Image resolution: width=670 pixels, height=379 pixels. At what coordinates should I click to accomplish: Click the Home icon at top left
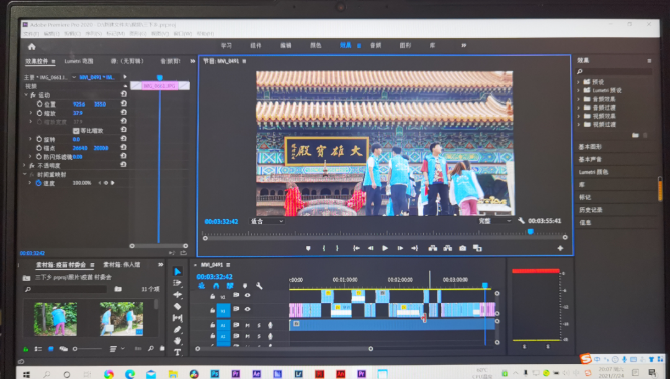tap(32, 46)
